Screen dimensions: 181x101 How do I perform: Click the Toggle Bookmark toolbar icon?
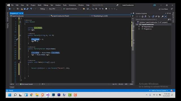point(106,9)
